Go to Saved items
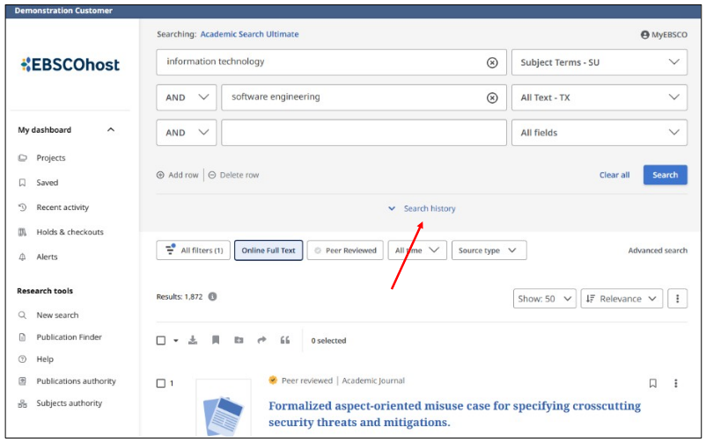 [x=48, y=183]
